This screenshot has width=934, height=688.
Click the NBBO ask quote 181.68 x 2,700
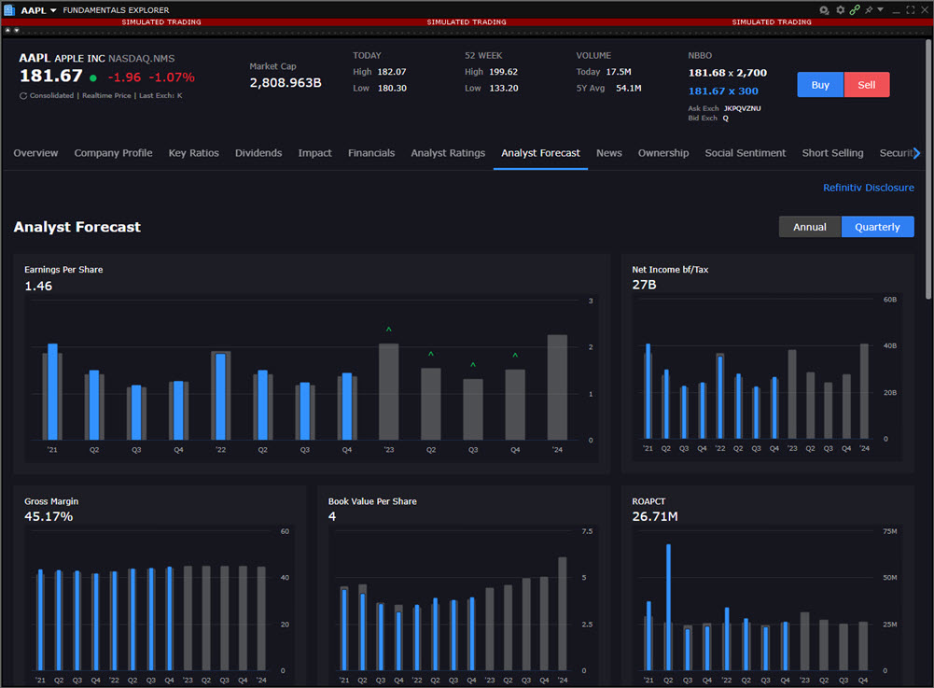(x=727, y=73)
